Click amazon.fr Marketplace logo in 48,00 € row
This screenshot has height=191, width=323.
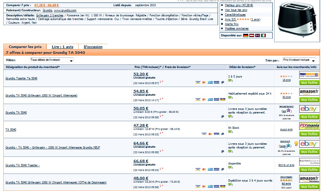[x=309, y=179]
